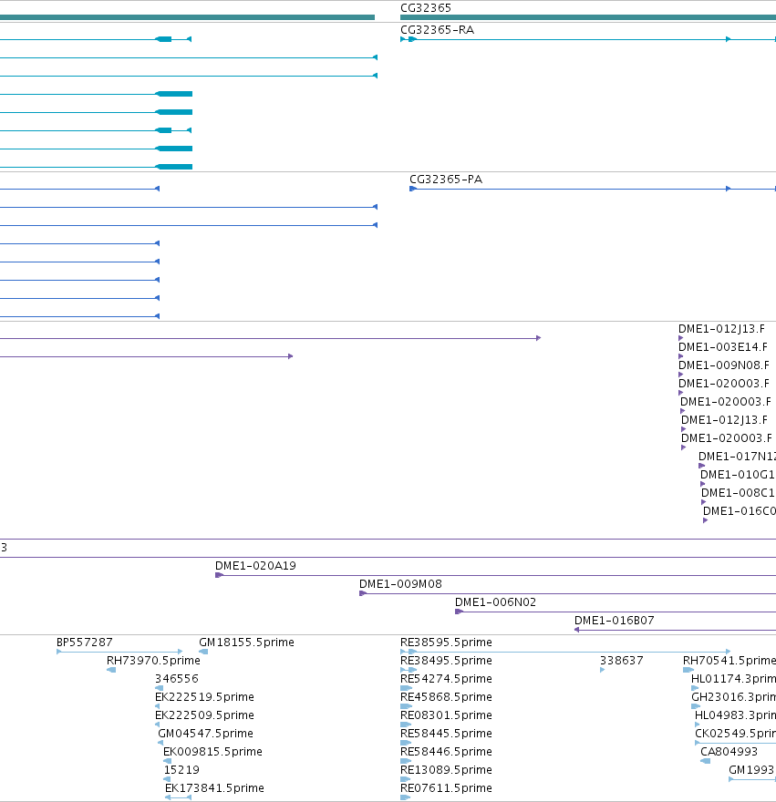Open the RH70541.5prime EST label
The image size is (776, 802).
tap(729, 661)
